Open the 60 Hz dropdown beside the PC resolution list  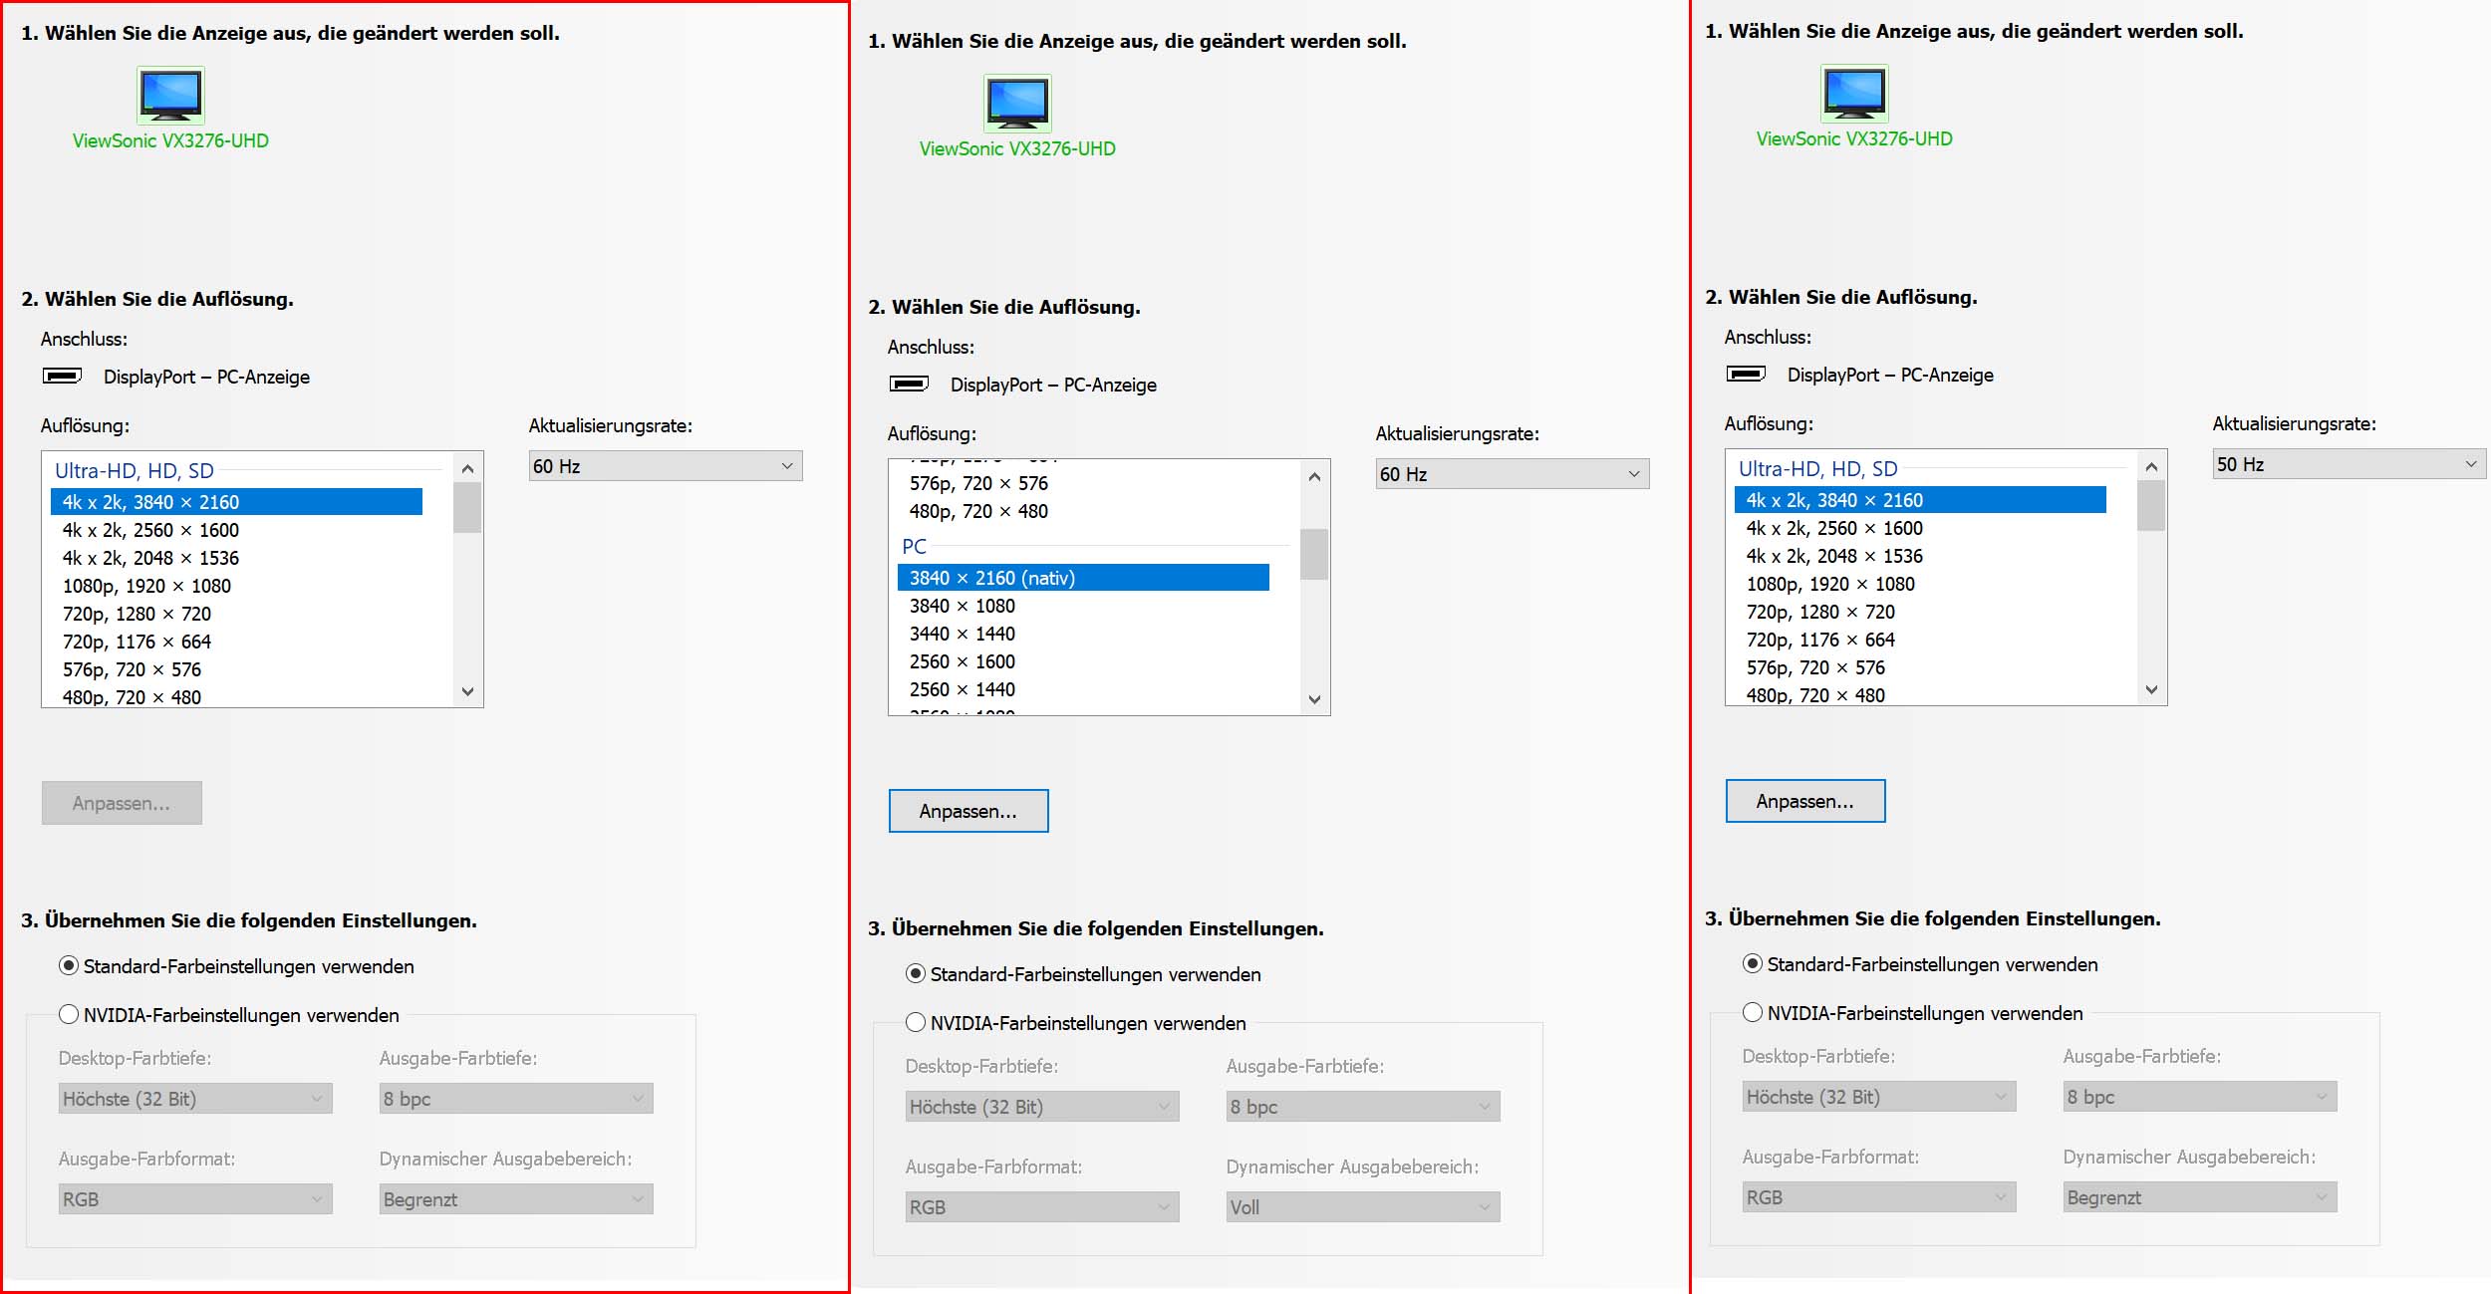click(x=1512, y=474)
